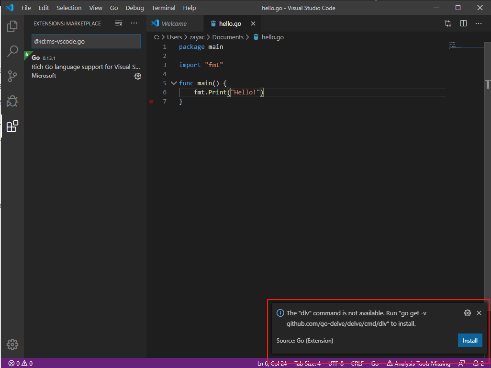Click the Documents breadcrumb segment
This screenshot has height=368, width=491.
(x=228, y=37)
